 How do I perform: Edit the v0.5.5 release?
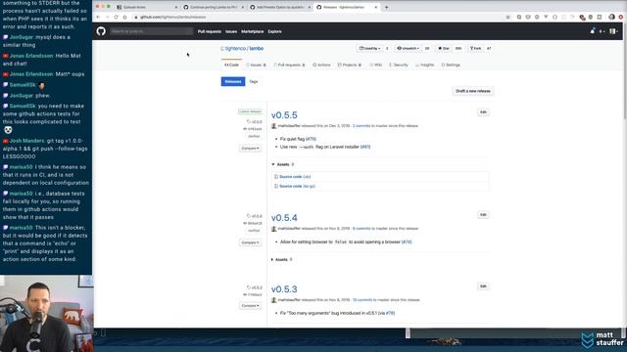[483, 112]
